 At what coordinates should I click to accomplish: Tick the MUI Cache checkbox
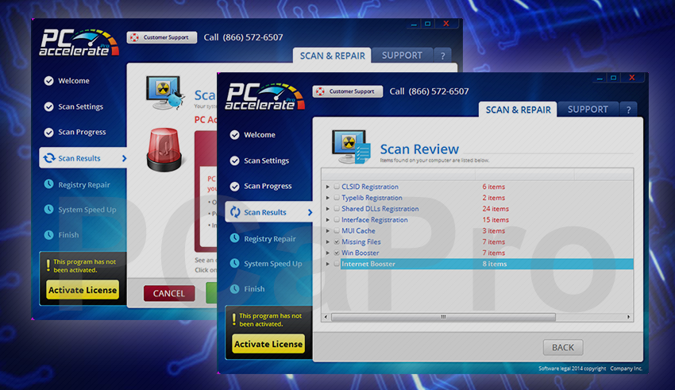coord(337,230)
